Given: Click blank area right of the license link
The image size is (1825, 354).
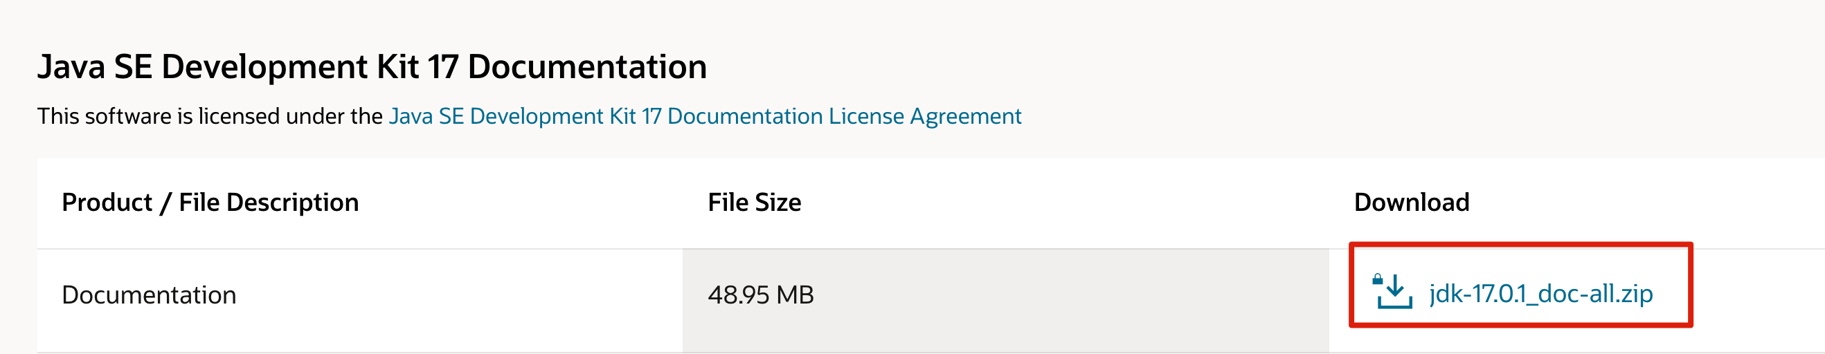Looking at the screenshot, I should (1417, 116).
